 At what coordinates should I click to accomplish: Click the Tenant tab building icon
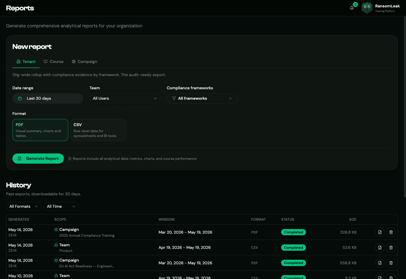pyautogui.click(x=19, y=62)
